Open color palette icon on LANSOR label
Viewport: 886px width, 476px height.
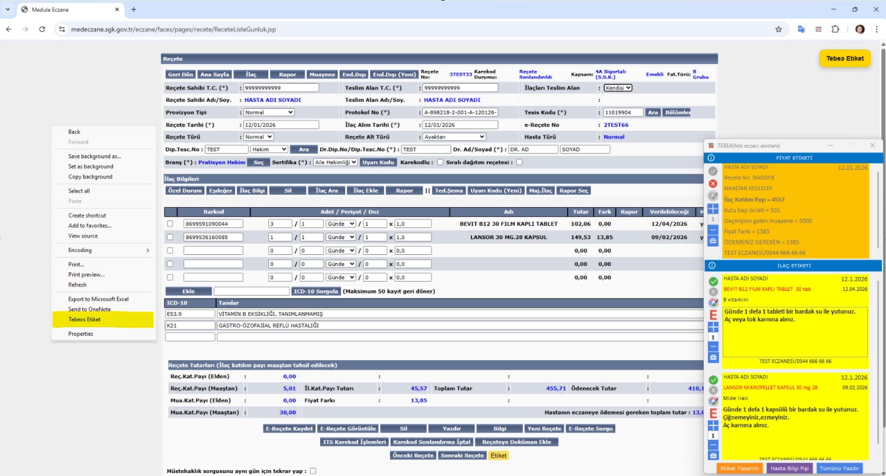coord(713,401)
